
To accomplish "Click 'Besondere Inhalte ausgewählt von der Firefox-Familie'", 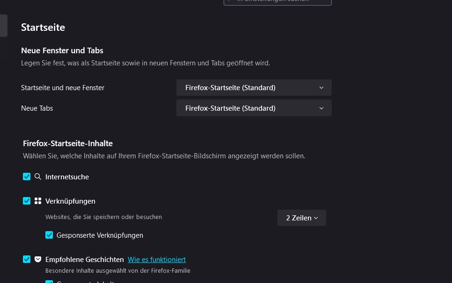I will point(117,271).
